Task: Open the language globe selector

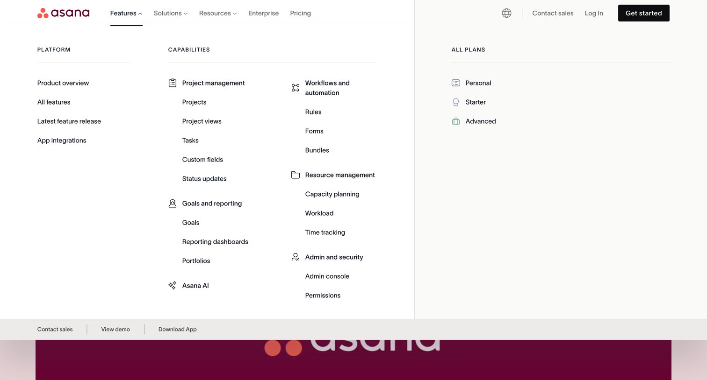Action: (506, 13)
